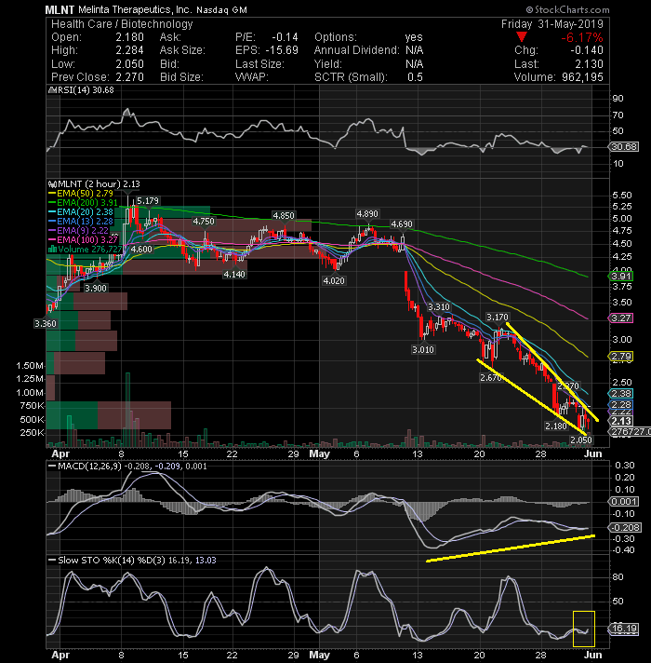Click the 3.900 price label
The image size is (651, 663).
(x=96, y=289)
